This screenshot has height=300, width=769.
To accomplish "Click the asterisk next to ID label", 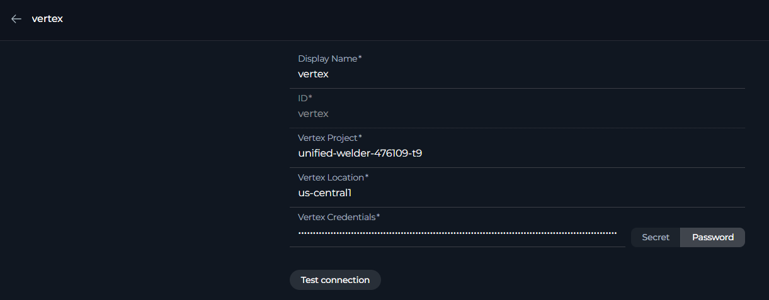I will pos(310,97).
